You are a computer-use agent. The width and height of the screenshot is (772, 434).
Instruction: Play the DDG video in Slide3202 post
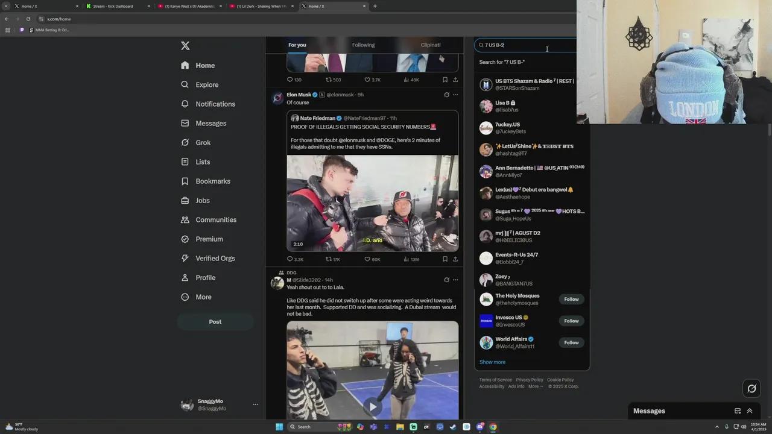click(x=373, y=407)
